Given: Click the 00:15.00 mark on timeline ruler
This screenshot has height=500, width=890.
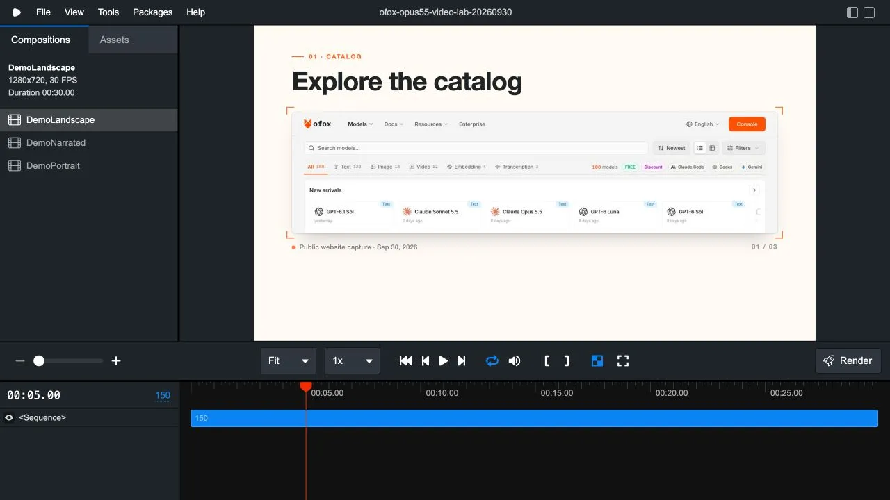Looking at the screenshot, I should click(557, 393).
